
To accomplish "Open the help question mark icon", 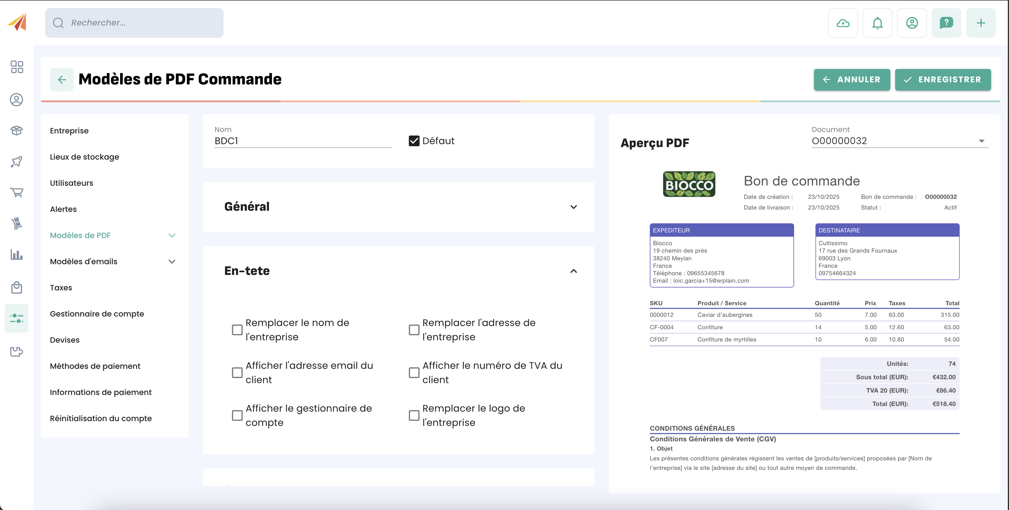I will 946,23.
